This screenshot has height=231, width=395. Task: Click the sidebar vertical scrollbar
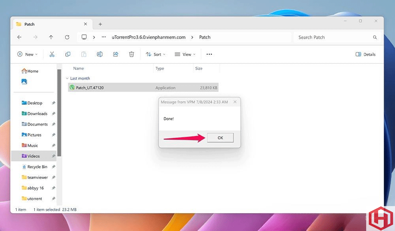pos(59,113)
